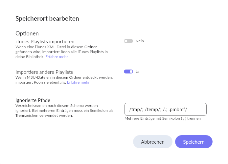Enable the iTunes Playlists importieren switch
This screenshot has height=164, width=228.
point(128,41)
